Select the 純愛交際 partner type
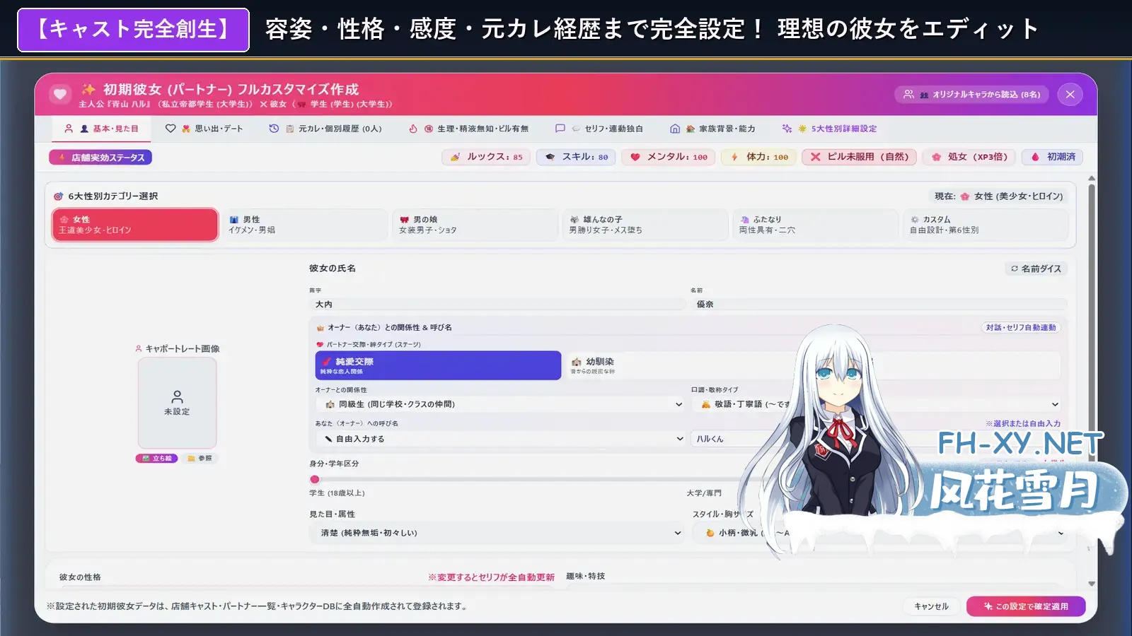 438,365
